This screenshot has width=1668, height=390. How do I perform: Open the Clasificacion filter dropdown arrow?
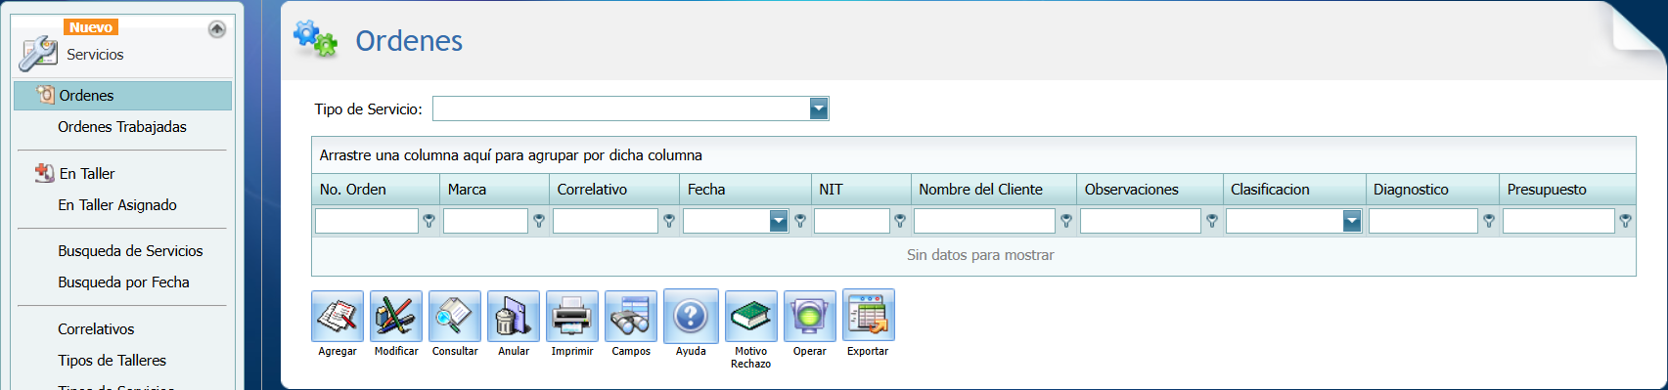(x=1352, y=222)
